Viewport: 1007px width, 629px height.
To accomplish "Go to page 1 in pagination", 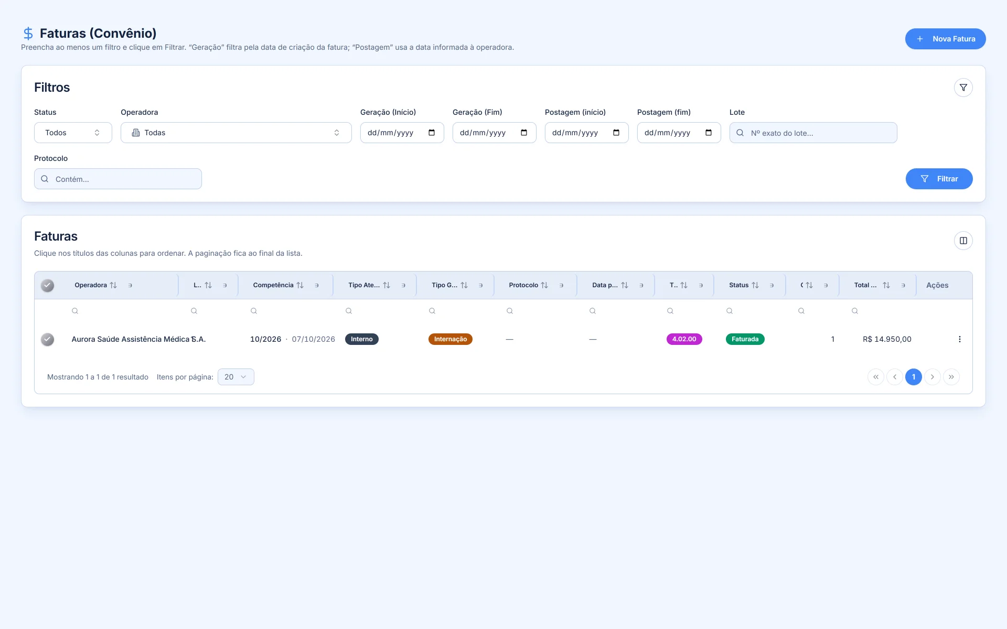I will pos(914,377).
